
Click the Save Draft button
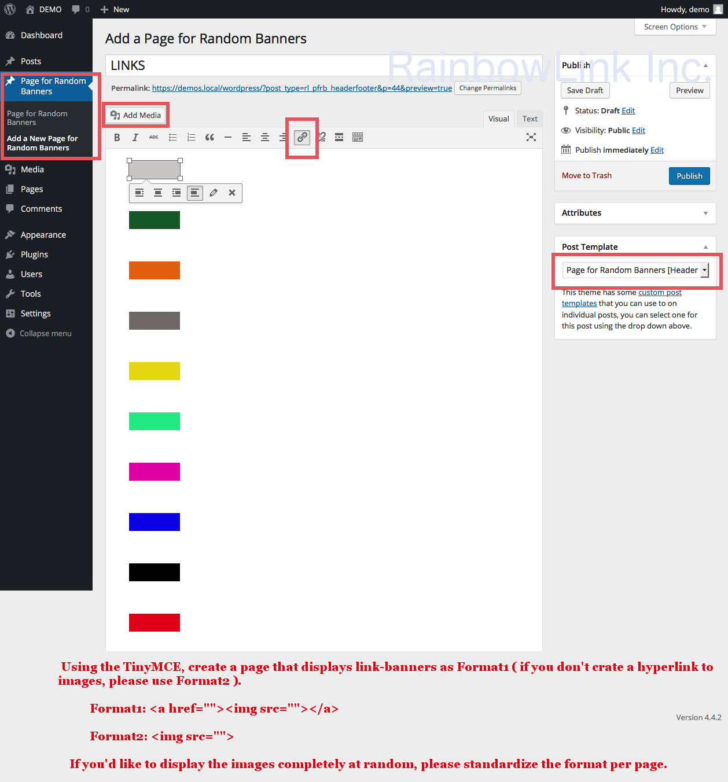click(585, 90)
